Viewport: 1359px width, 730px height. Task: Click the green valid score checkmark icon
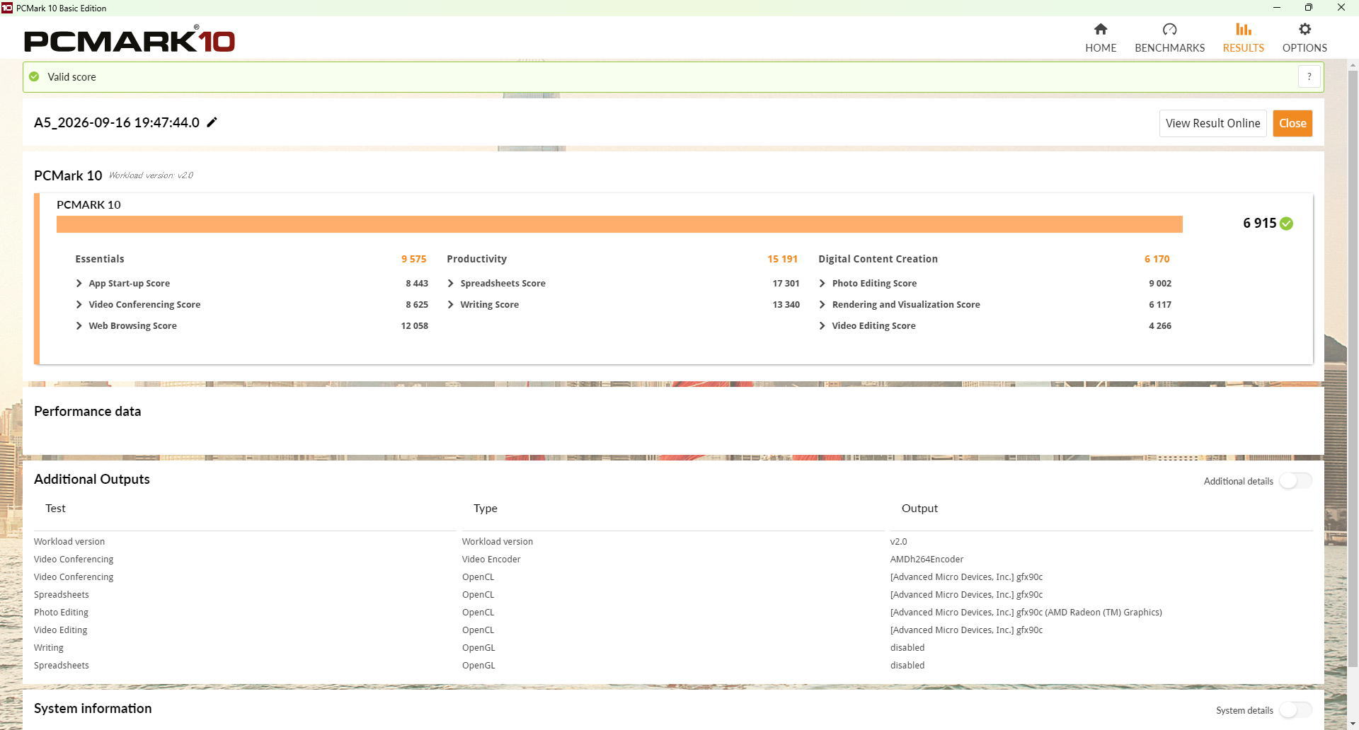coord(34,76)
